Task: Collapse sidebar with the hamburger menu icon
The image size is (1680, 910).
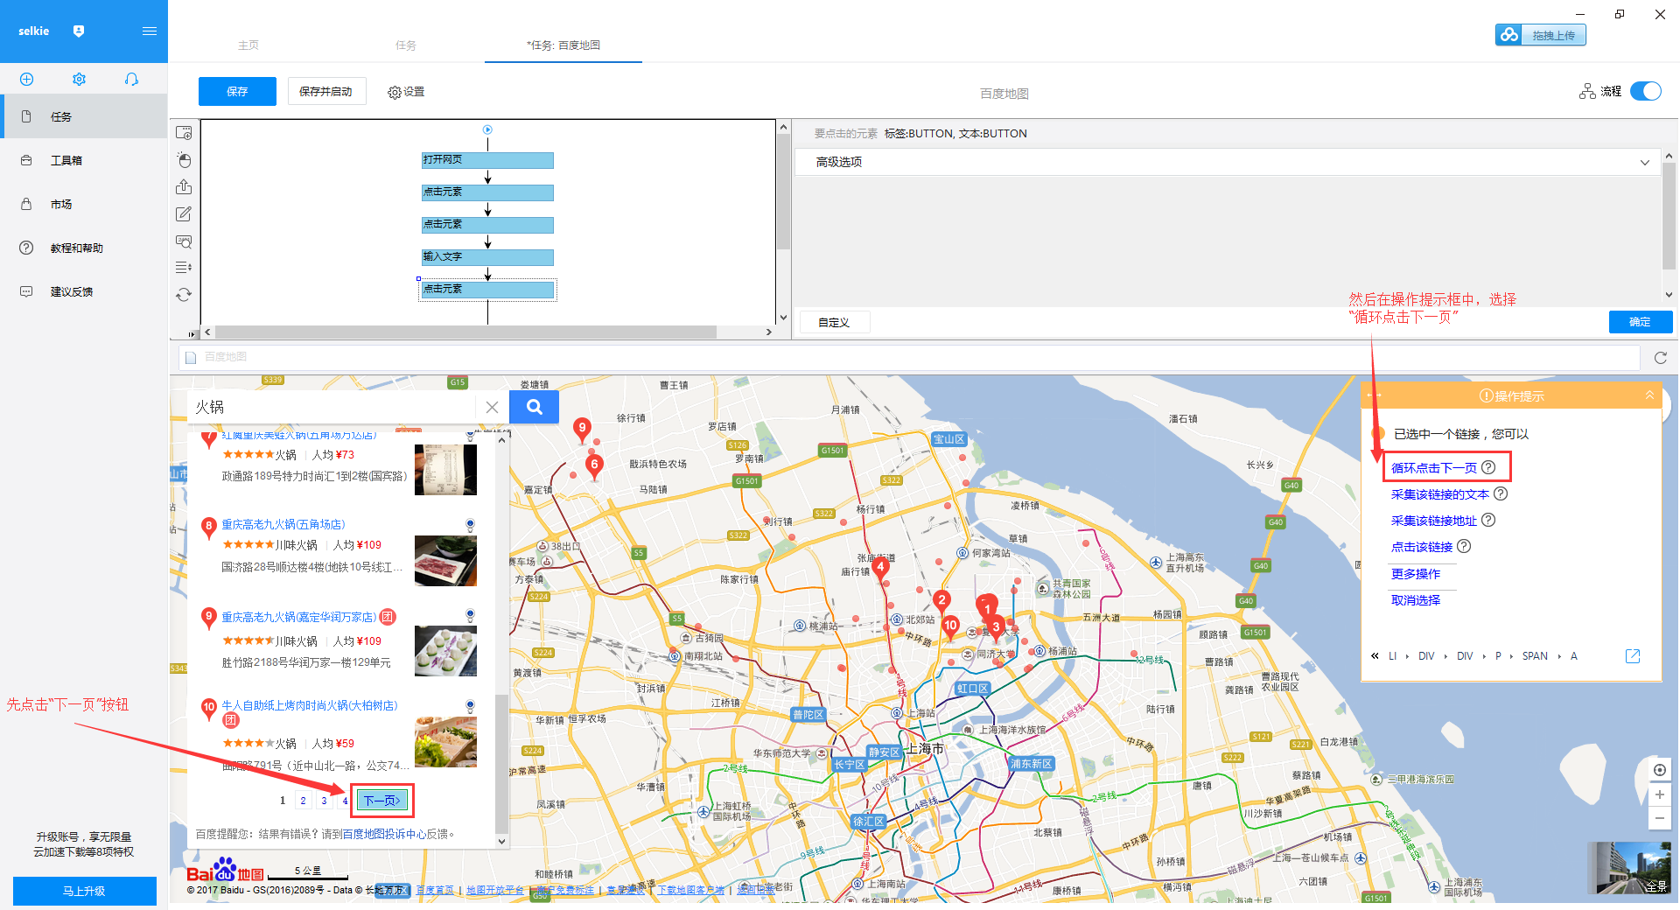Action: (150, 31)
